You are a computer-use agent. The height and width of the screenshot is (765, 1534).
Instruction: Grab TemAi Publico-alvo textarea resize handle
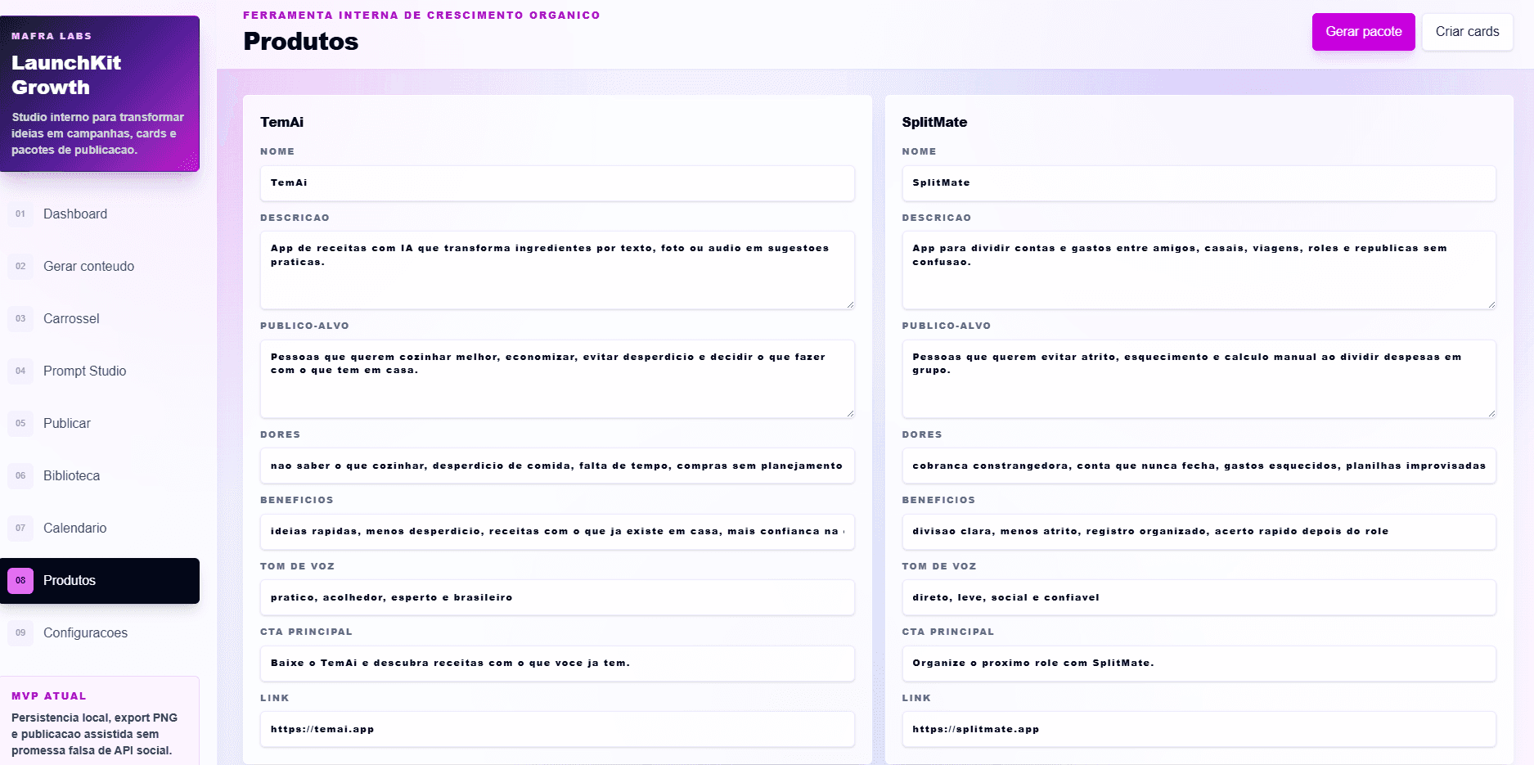coord(850,413)
